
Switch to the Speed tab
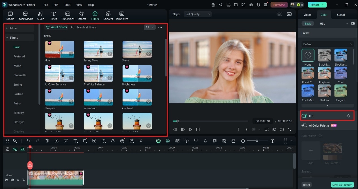pyautogui.click(x=341, y=15)
